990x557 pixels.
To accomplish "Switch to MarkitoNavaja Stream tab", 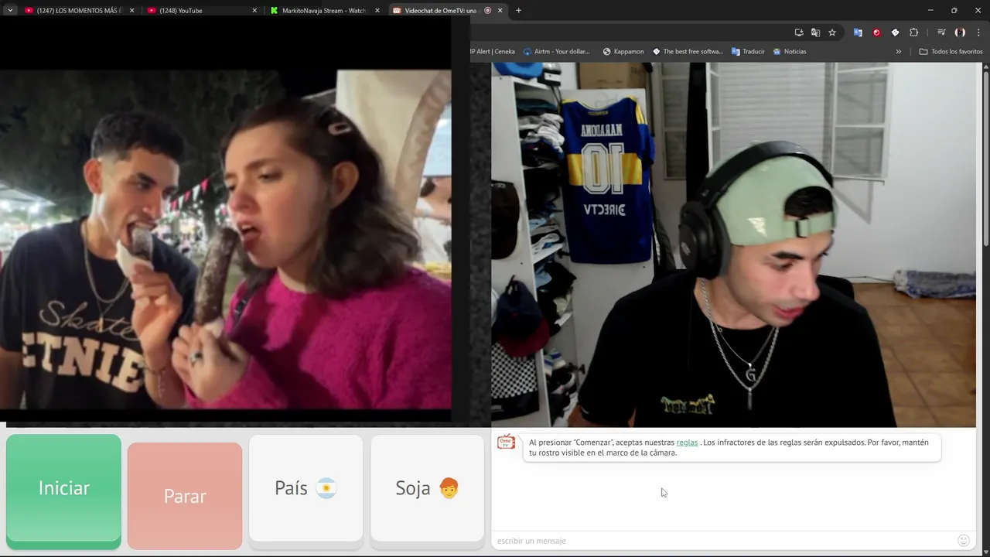I will (x=325, y=10).
